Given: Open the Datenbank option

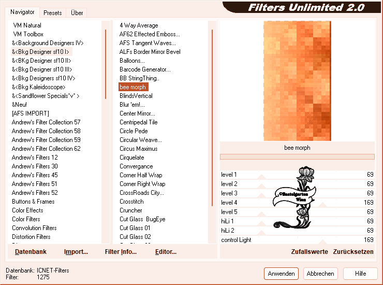Looking at the screenshot, I should click(x=31, y=252).
